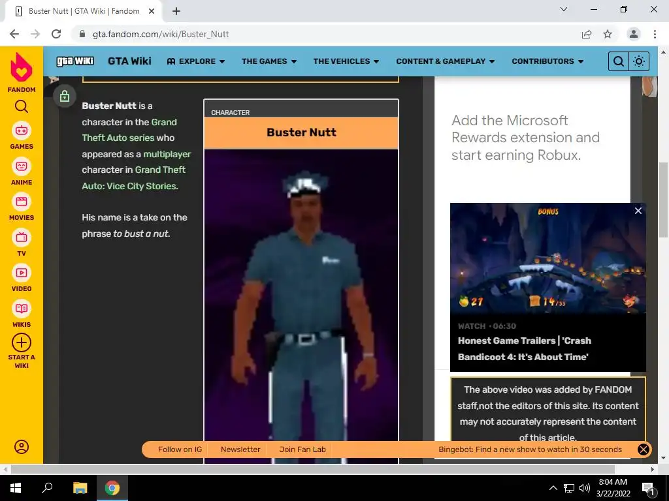Open the taskbar clock and date
The width and height of the screenshot is (669, 501).
click(x=613, y=488)
